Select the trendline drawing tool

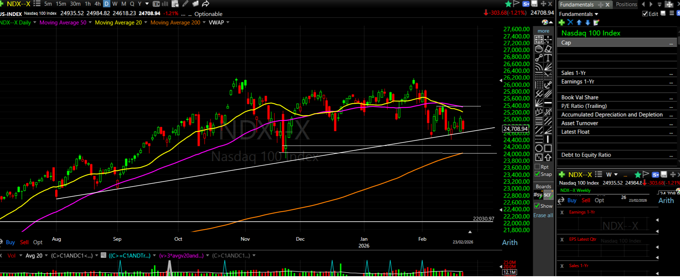(539, 58)
